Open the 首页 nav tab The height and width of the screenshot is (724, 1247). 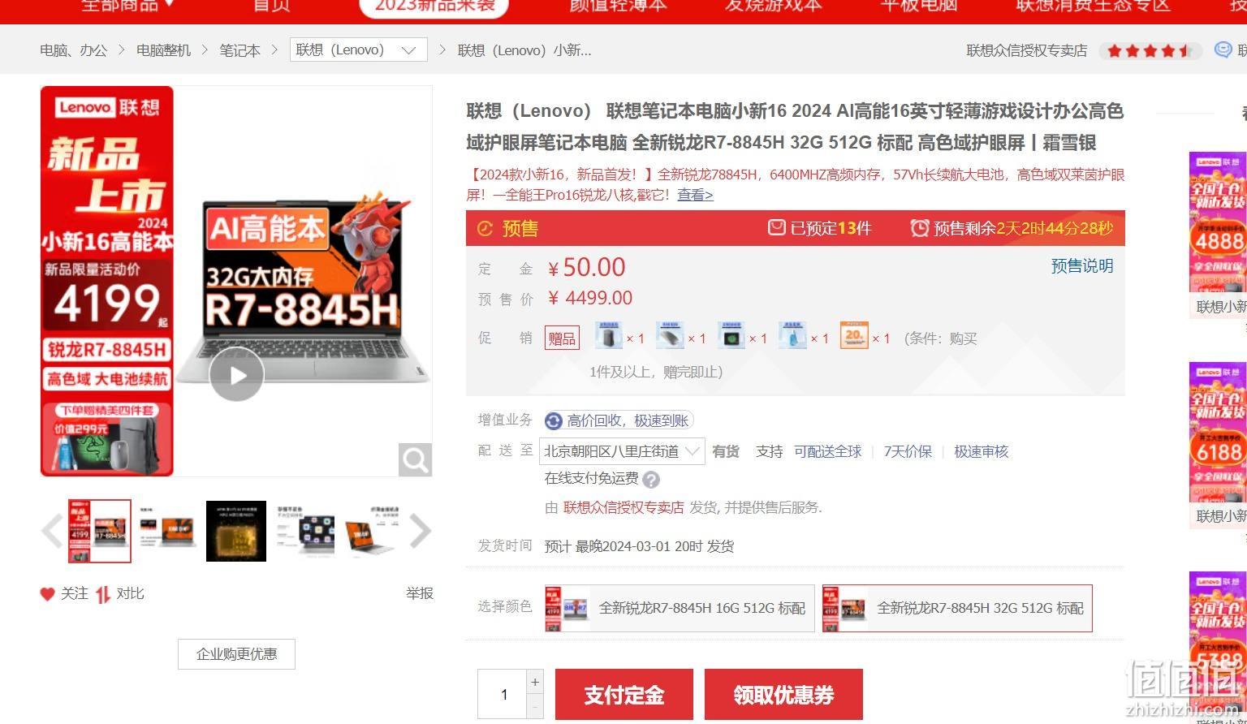tap(271, 6)
